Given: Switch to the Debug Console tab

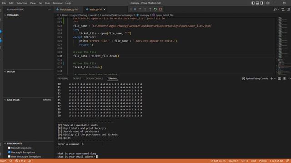Looking at the screenshot, I should click(x=94, y=78).
